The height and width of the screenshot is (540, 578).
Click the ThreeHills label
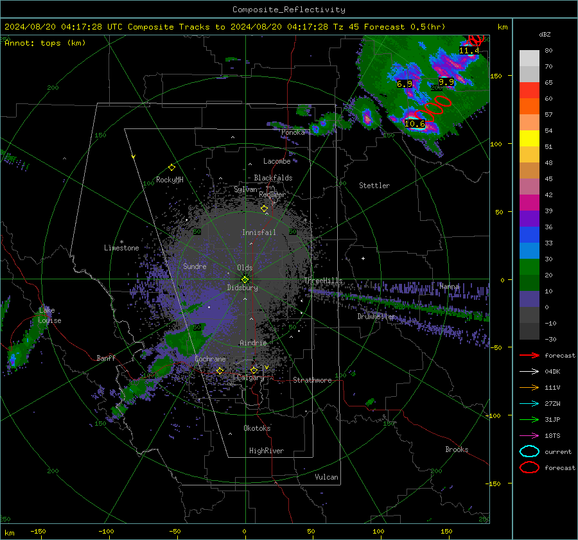click(323, 281)
